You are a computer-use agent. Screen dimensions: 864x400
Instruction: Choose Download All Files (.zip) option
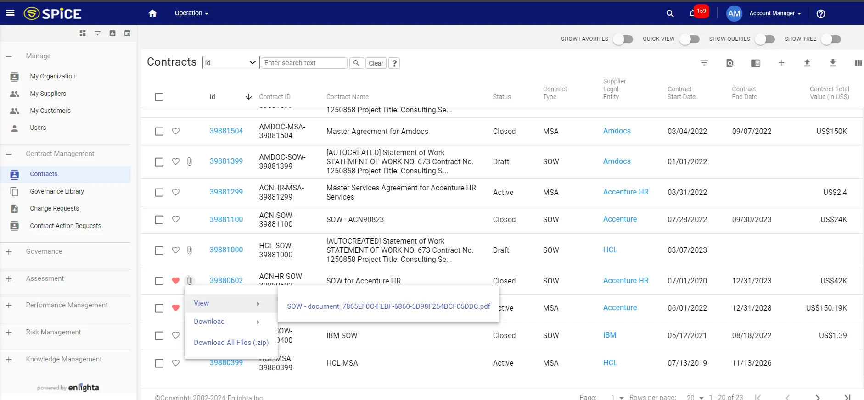tap(231, 343)
